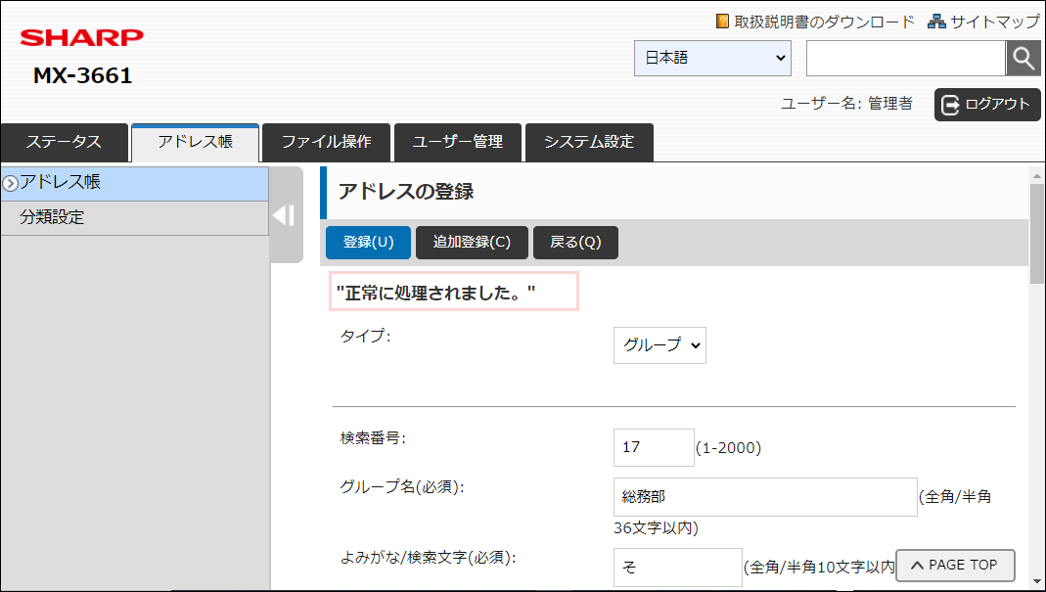
Task: Open the システム設定 tab
Action: tap(589, 142)
